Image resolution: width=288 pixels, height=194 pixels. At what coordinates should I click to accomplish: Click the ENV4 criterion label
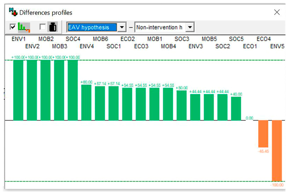click(87, 46)
